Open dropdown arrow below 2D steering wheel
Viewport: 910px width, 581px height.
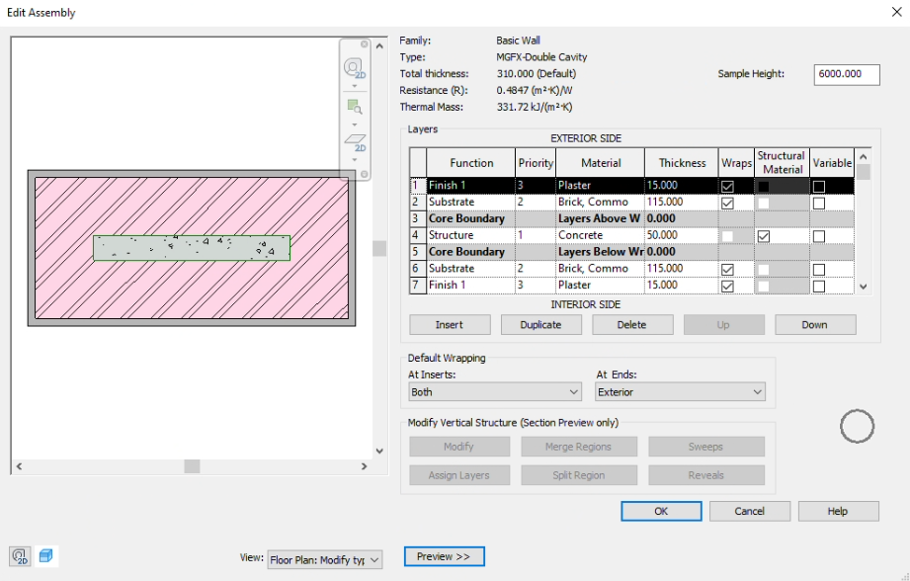pos(354,87)
